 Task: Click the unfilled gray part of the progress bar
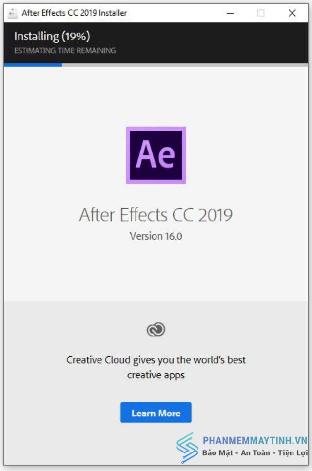click(x=185, y=65)
